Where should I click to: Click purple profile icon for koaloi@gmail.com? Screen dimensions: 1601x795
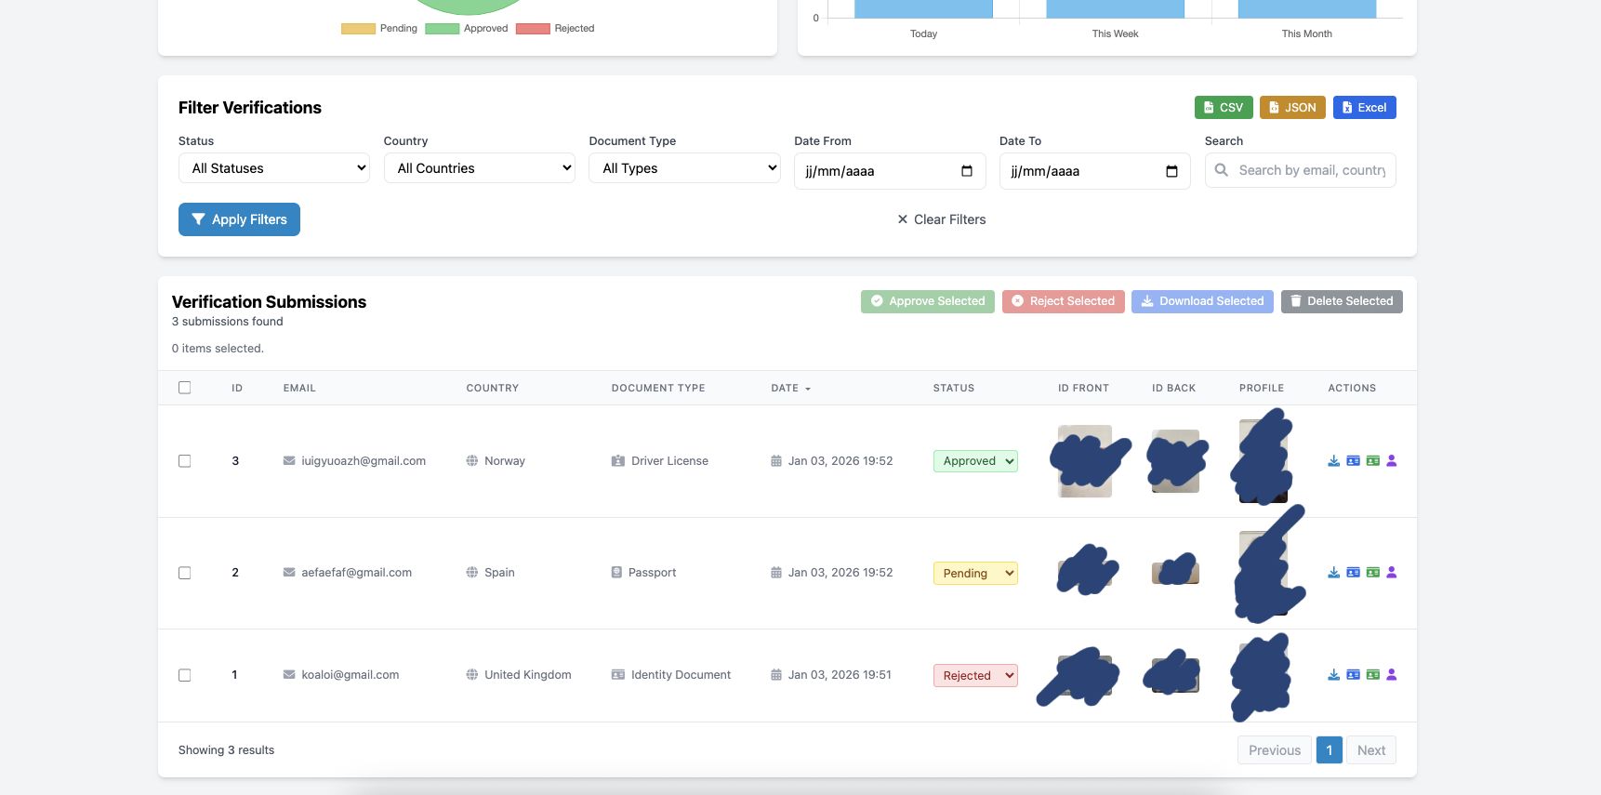1392,675
